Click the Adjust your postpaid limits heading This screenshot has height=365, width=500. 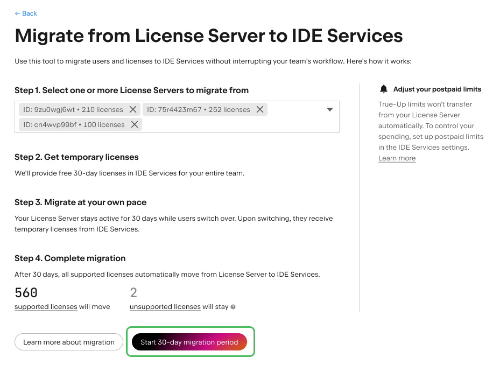(437, 89)
